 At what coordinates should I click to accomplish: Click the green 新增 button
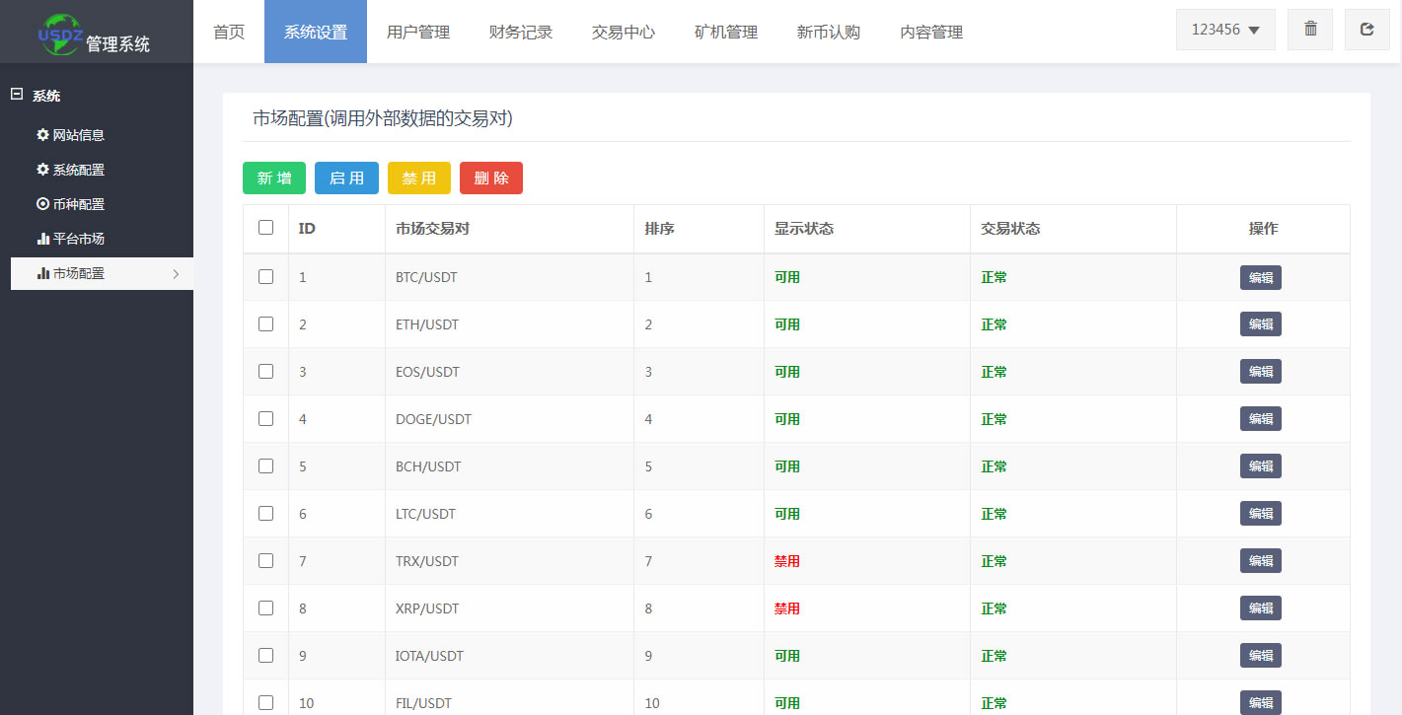click(x=274, y=178)
